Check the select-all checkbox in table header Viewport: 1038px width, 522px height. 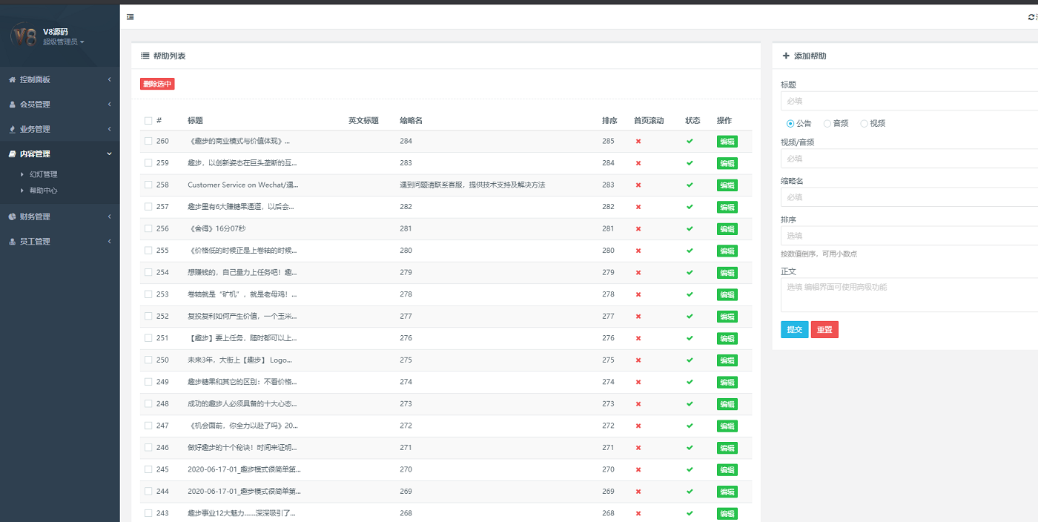(x=148, y=121)
